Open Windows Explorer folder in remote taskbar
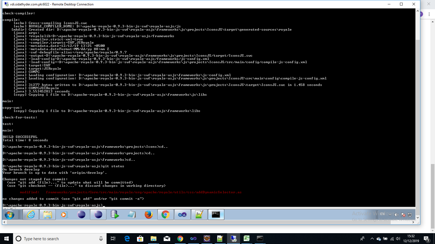Viewport: 435px width, 244px height. pos(48,215)
